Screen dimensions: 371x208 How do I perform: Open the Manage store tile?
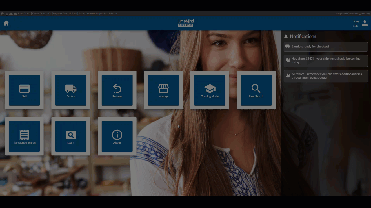[163, 90]
